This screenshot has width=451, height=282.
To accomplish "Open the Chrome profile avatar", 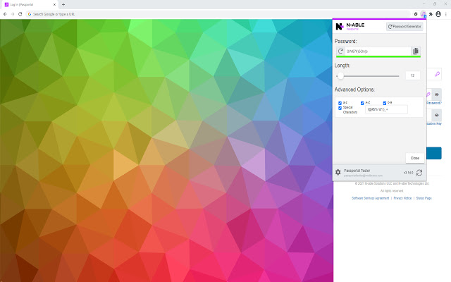I will pyautogui.click(x=438, y=13).
